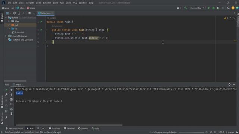Open the Current File run configuration dropdown
239x134 pixels.
click(197, 8)
